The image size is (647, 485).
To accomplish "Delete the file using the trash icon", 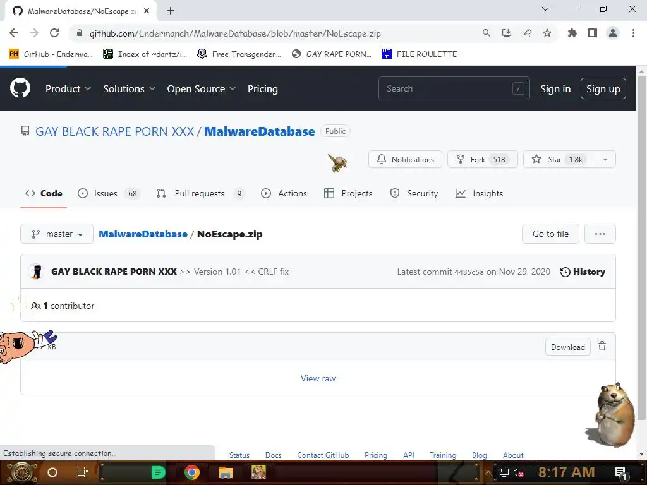I will [x=602, y=347].
